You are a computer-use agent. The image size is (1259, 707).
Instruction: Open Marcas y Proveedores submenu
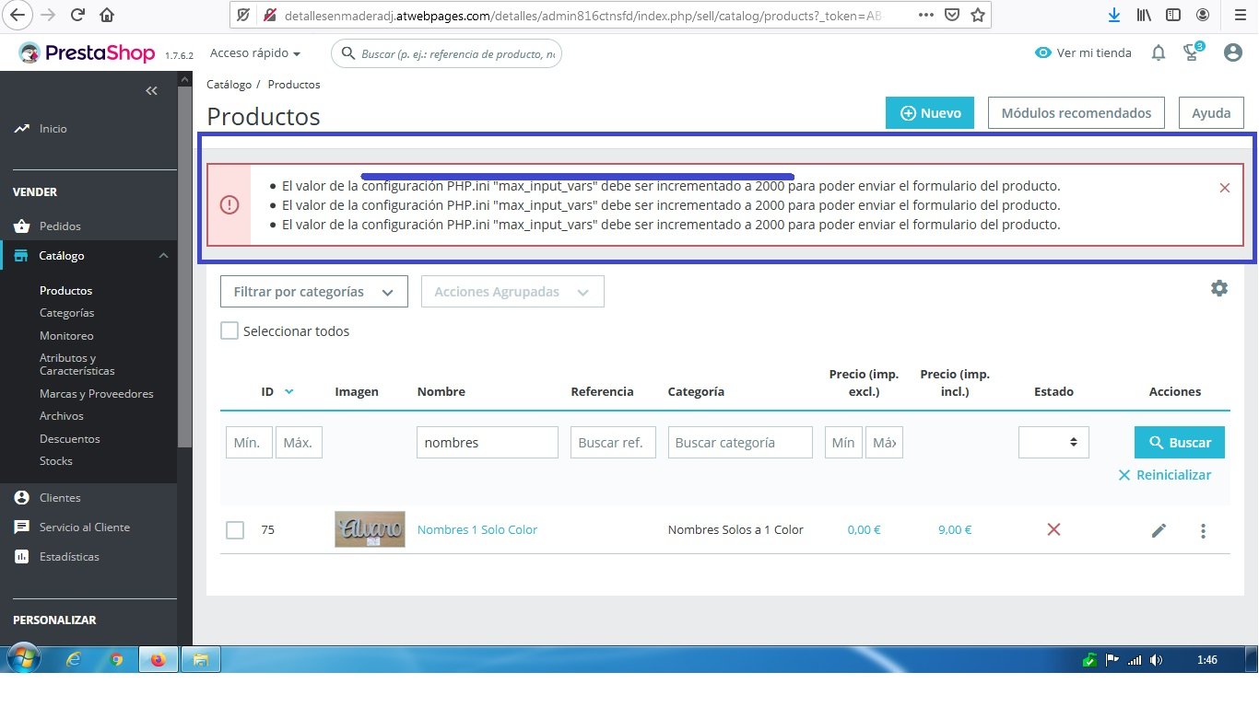point(97,394)
